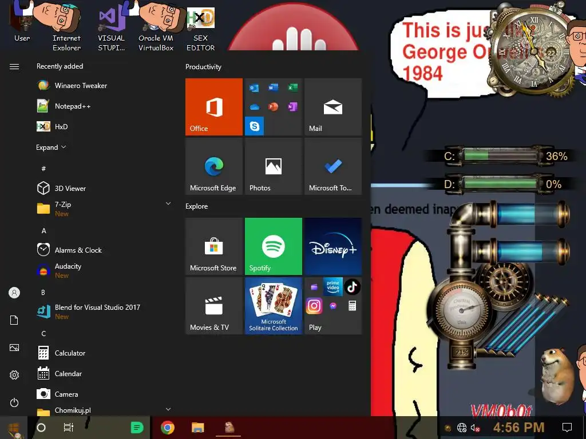The width and height of the screenshot is (586, 439).
Task: Click the Recently added heading
Action: 60,66
